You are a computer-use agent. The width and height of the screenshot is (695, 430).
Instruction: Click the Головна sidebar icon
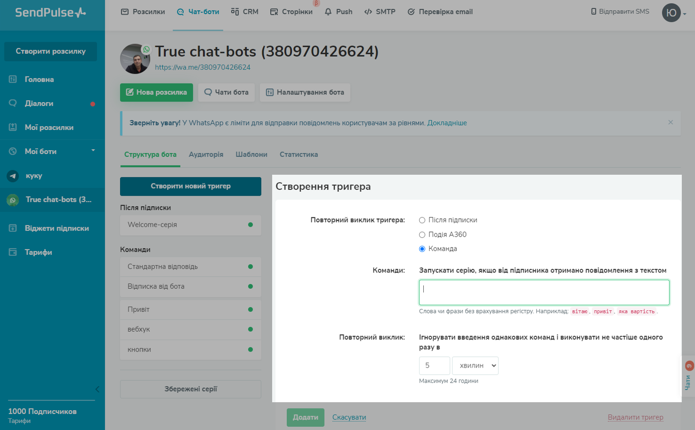tap(13, 79)
